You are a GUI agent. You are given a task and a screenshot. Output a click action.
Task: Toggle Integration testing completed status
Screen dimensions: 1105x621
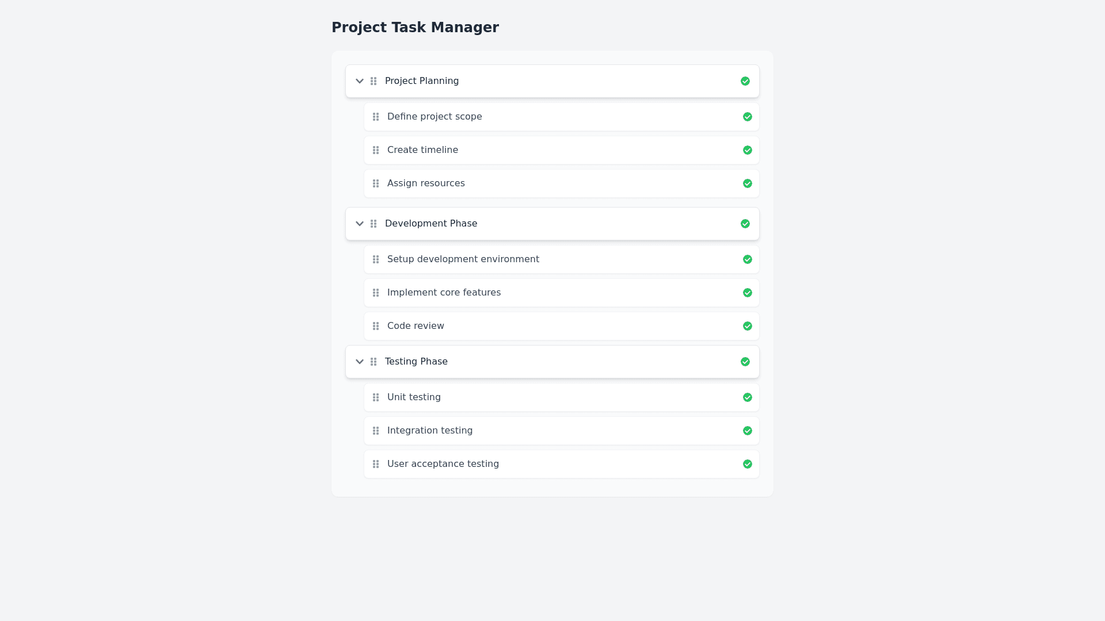[x=748, y=431]
